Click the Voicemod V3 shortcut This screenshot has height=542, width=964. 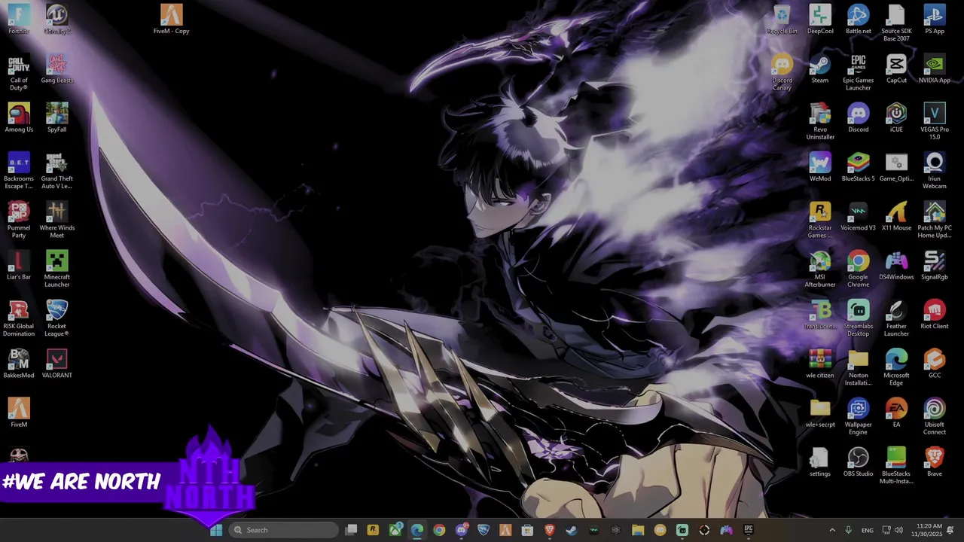point(859,216)
